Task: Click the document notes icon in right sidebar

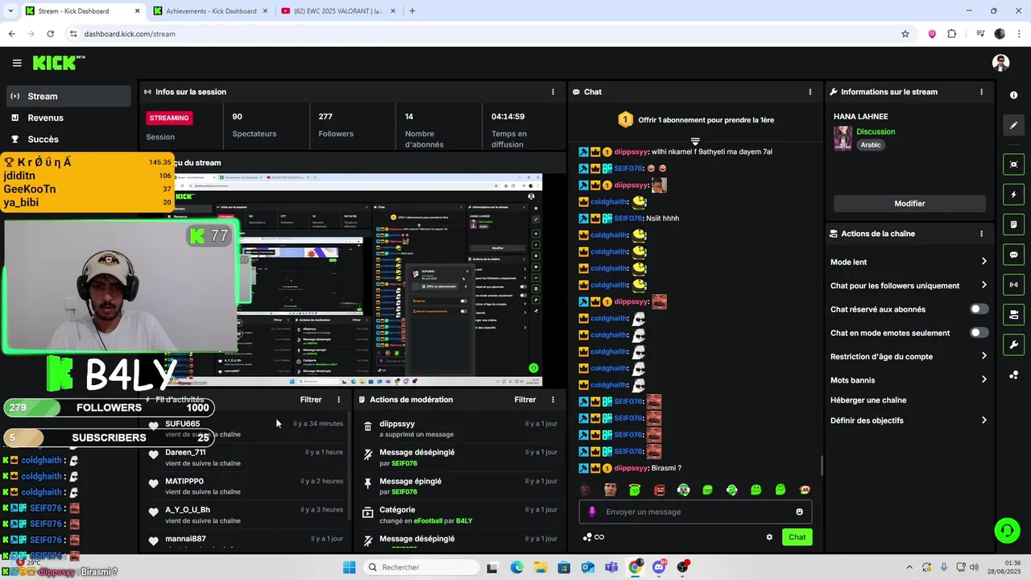Action: tap(1013, 224)
